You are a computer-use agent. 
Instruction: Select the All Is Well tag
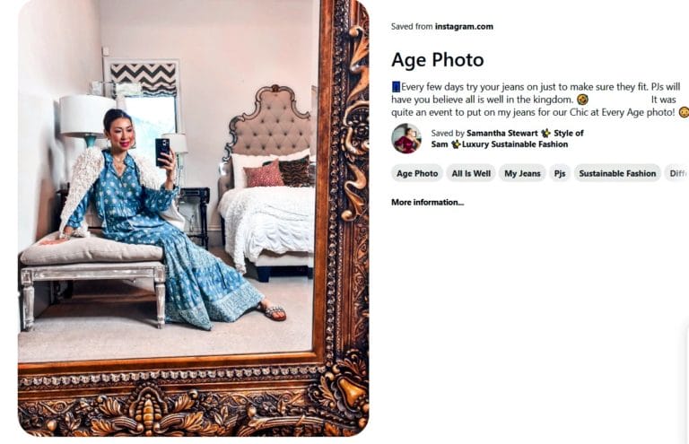pyautogui.click(x=471, y=173)
